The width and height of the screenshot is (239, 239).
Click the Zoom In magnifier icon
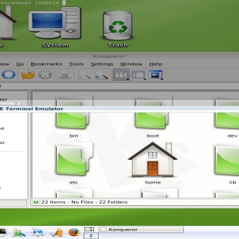tap(84, 75)
